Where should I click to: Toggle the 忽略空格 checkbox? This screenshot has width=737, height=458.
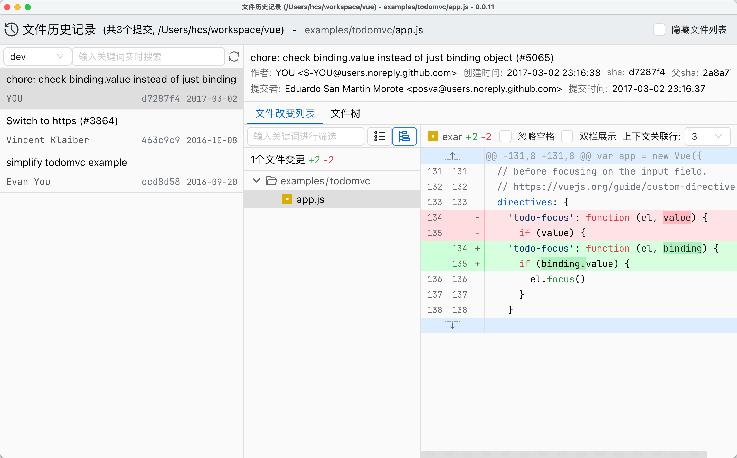[x=505, y=137]
